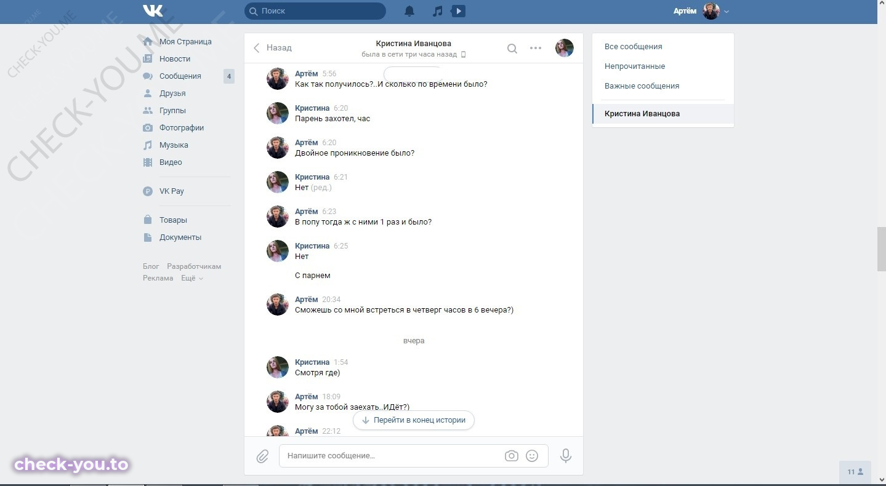Open Группы menu item
The image size is (886, 486).
pyautogui.click(x=172, y=111)
